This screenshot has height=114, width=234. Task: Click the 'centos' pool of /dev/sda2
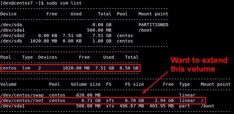[125, 35]
